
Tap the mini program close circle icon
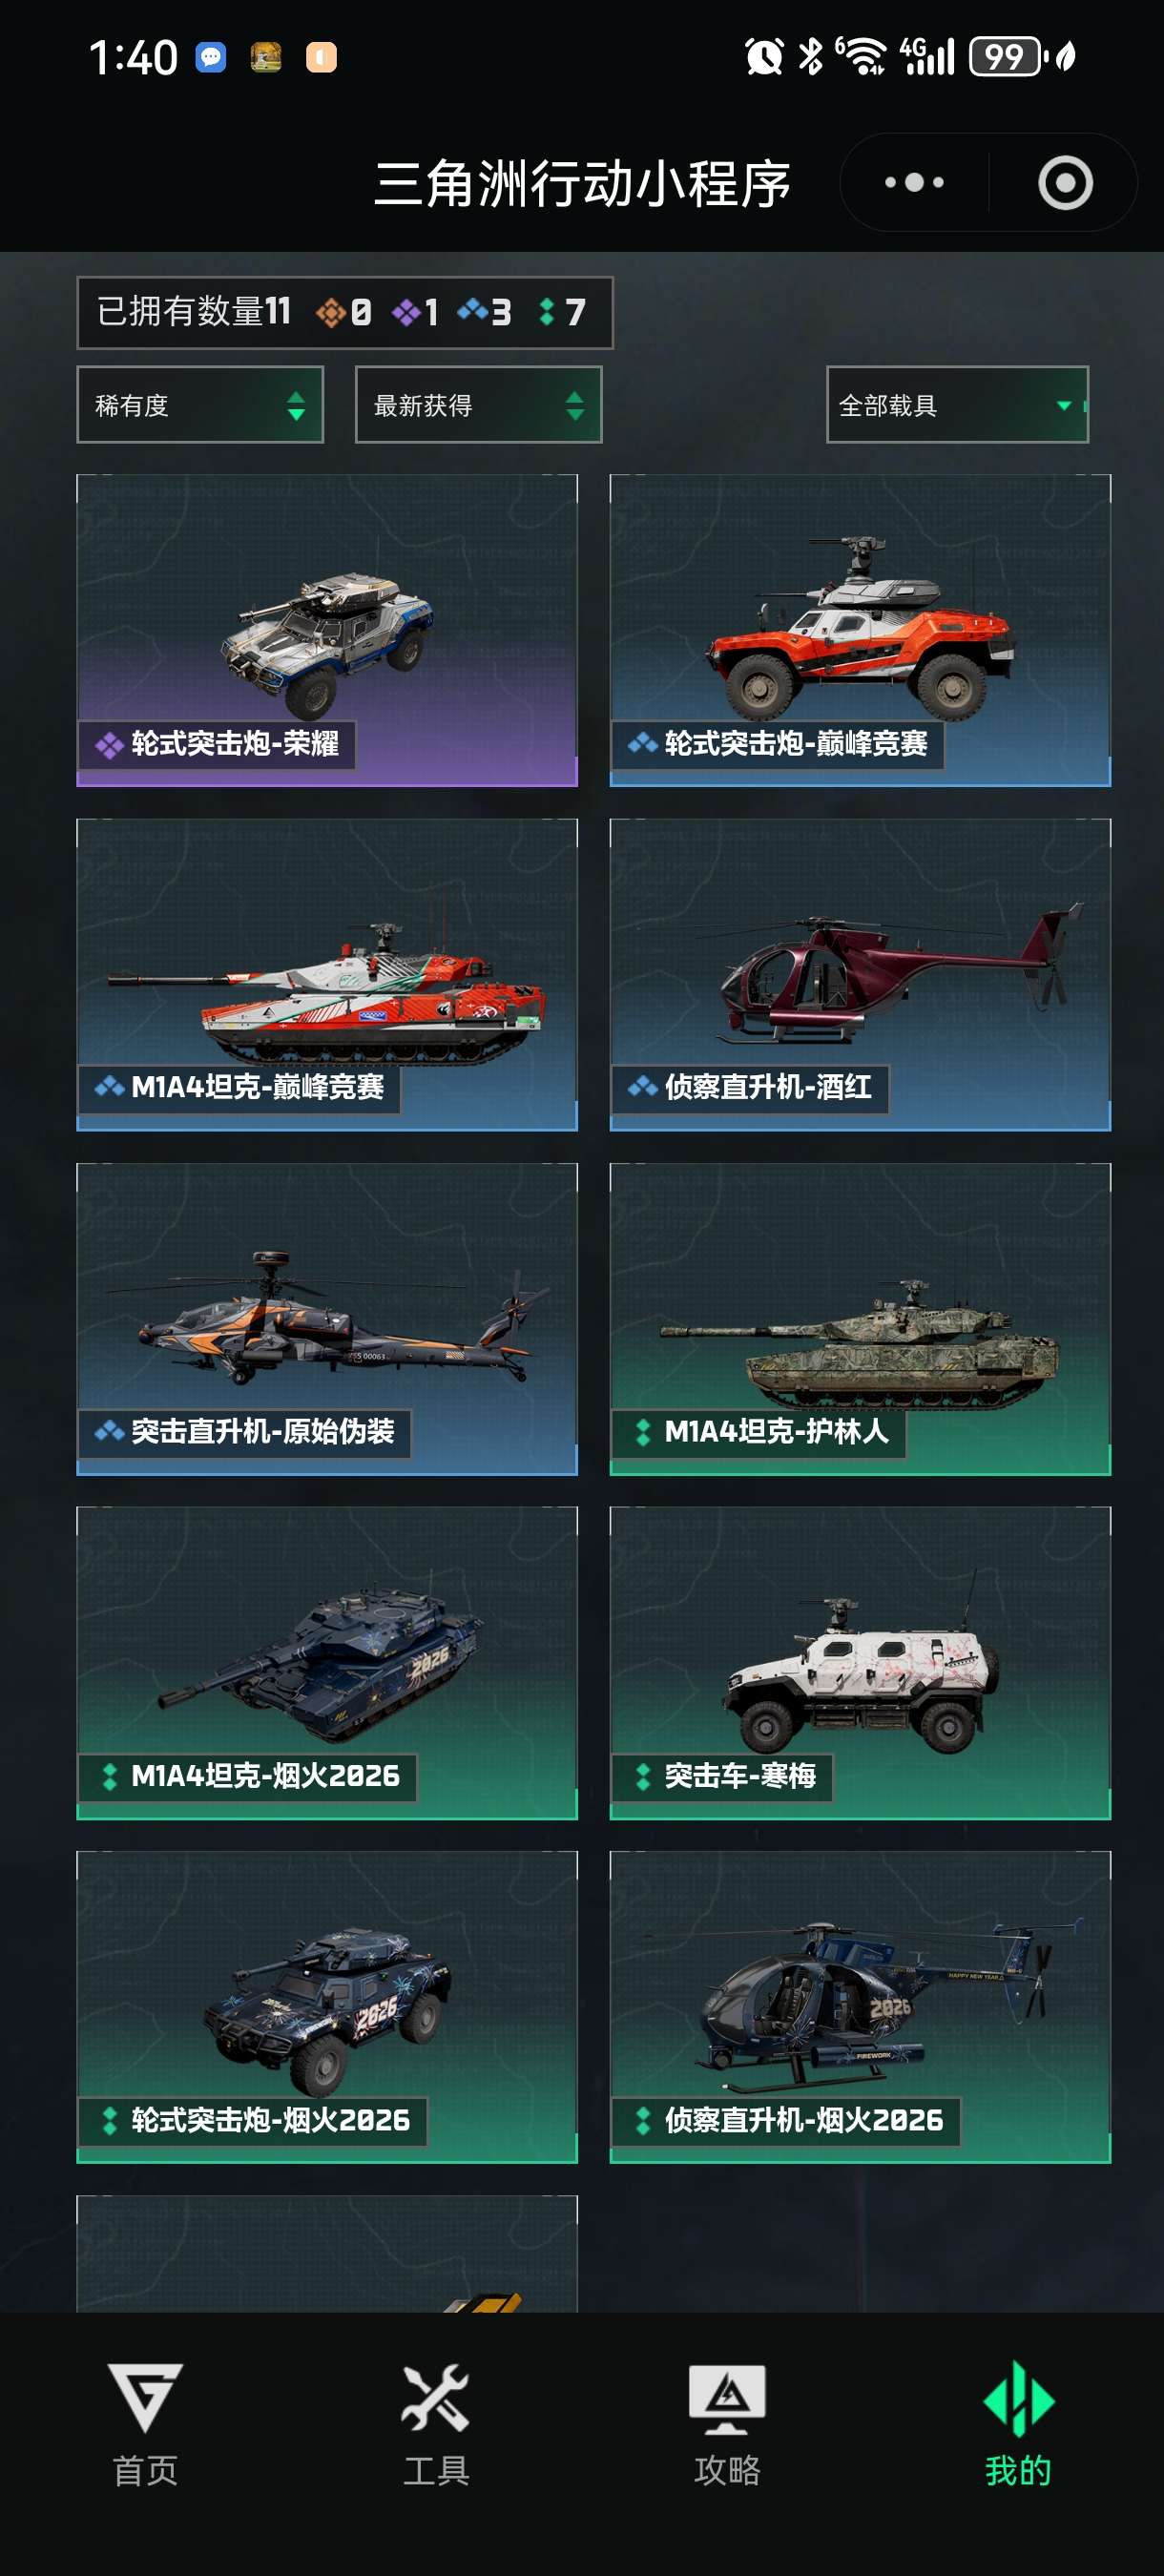(1065, 183)
